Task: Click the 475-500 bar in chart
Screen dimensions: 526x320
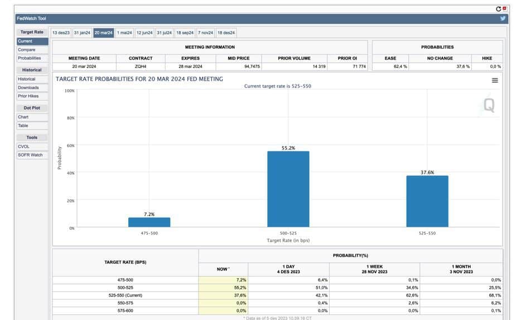Action: (149, 222)
